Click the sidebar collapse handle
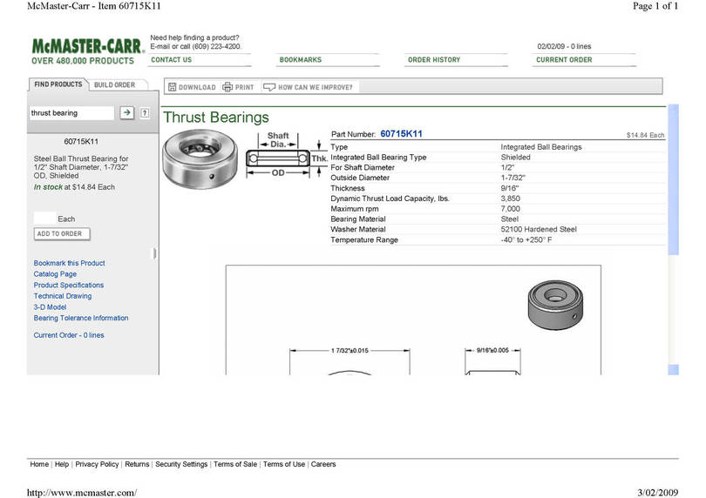This screenshot has width=706, height=498. coord(154,253)
